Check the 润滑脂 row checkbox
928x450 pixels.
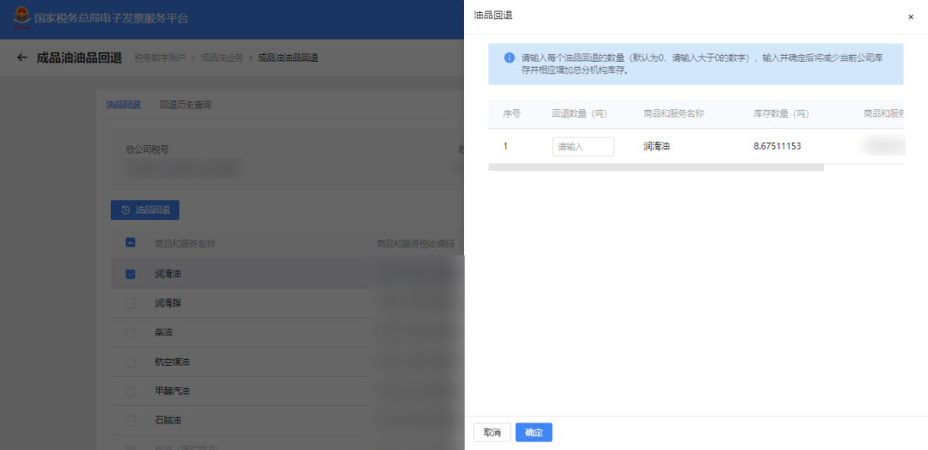(x=131, y=303)
